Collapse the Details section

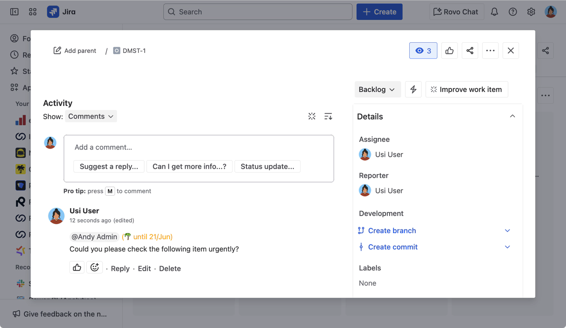tap(512, 117)
